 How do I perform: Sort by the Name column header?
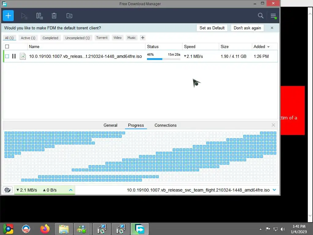click(x=86, y=47)
